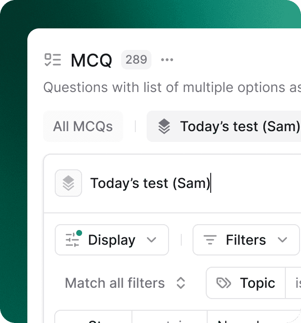Click the MCQ page title

91,60
